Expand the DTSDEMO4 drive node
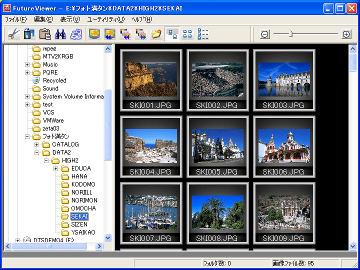The width and height of the screenshot is (360, 270). tap(17, 240)
